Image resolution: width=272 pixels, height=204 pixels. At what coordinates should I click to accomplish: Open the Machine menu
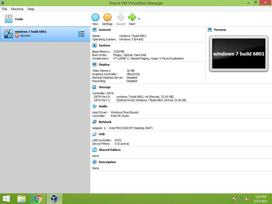pos(17,9)
